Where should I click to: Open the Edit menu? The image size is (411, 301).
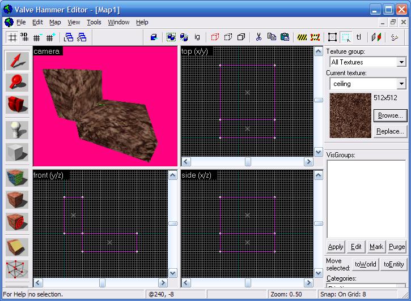pyautogui.click(x=37, y=22)
